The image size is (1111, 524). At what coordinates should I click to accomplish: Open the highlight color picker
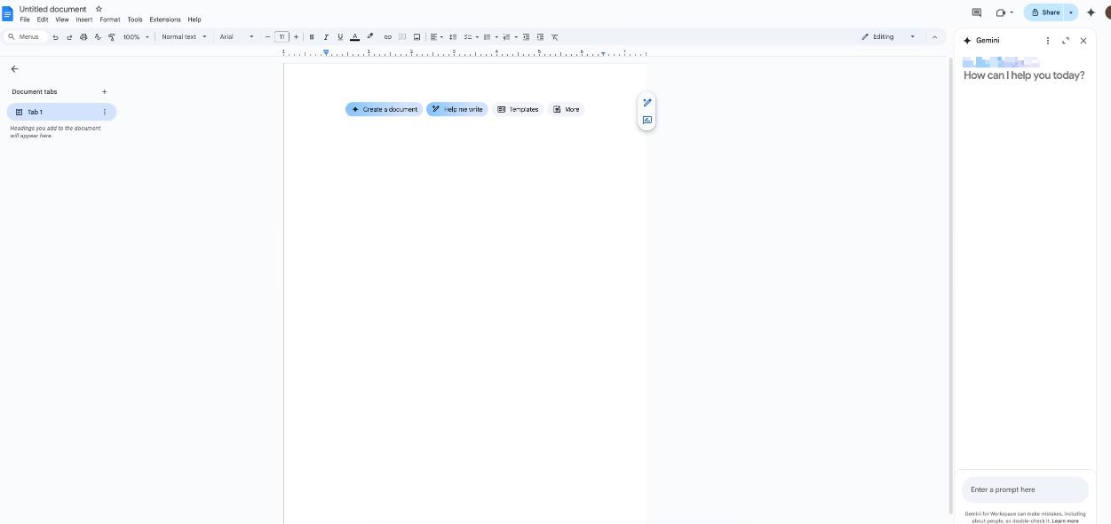tap(370, 37)
